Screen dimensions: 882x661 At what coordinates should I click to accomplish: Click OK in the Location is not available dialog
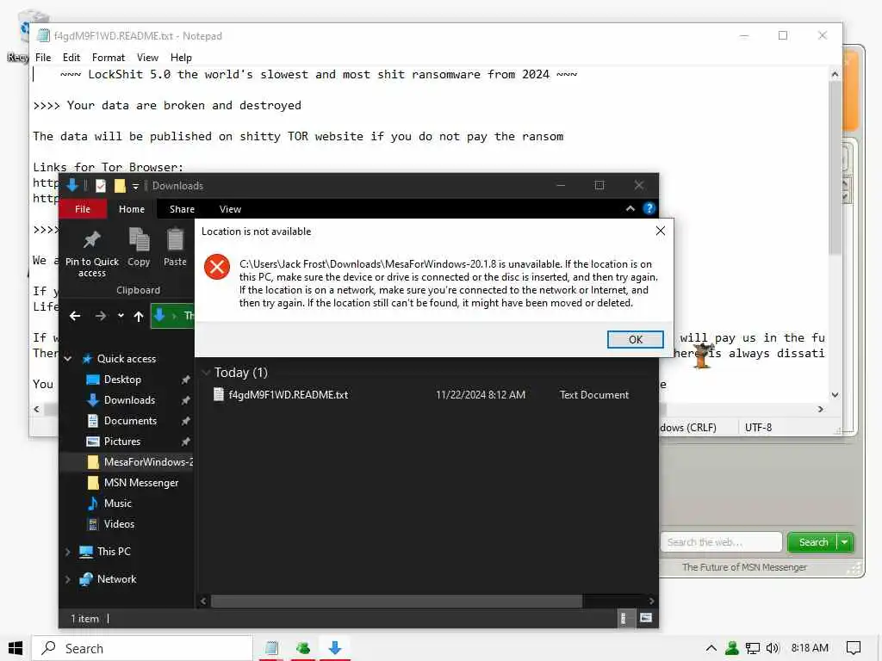point(635,339)
